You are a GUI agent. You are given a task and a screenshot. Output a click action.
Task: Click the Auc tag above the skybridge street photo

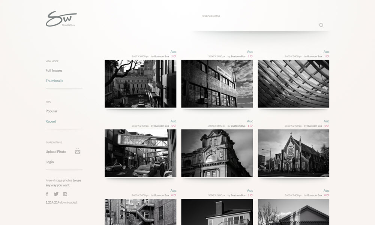pos(173,121)
